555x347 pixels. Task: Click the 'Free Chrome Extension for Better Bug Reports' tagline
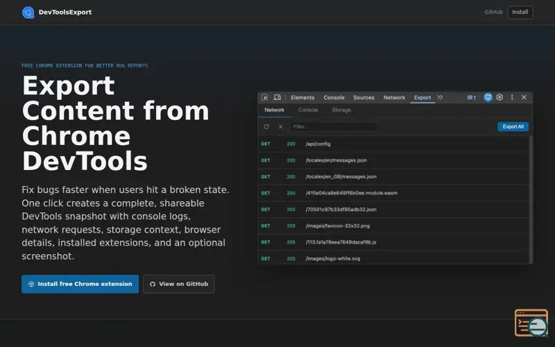[85, 65]
